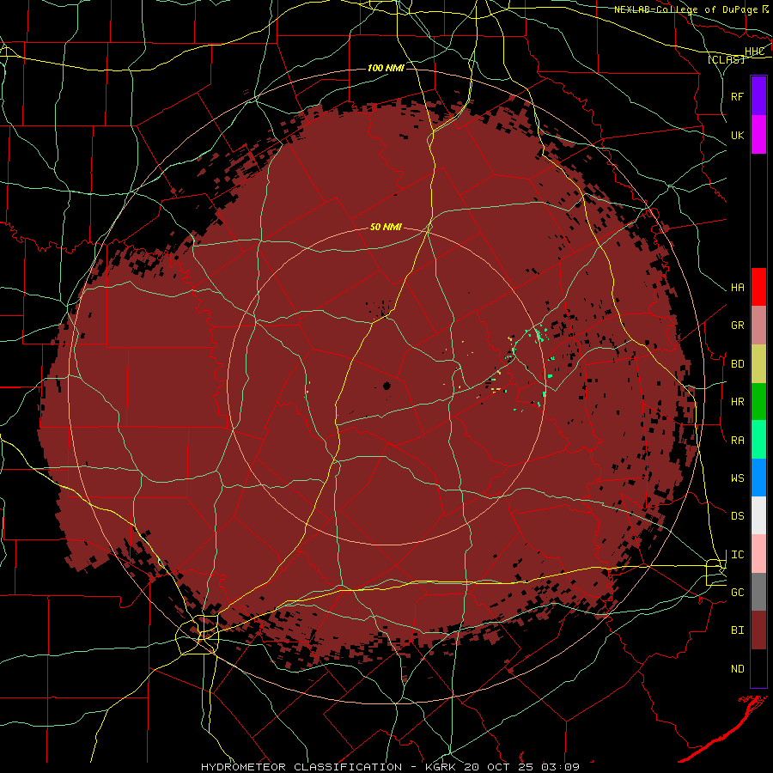The width and height of the screenshot is (773, 773).
Task: Click the WS blue legend swatch
Action: click(758, 478)
